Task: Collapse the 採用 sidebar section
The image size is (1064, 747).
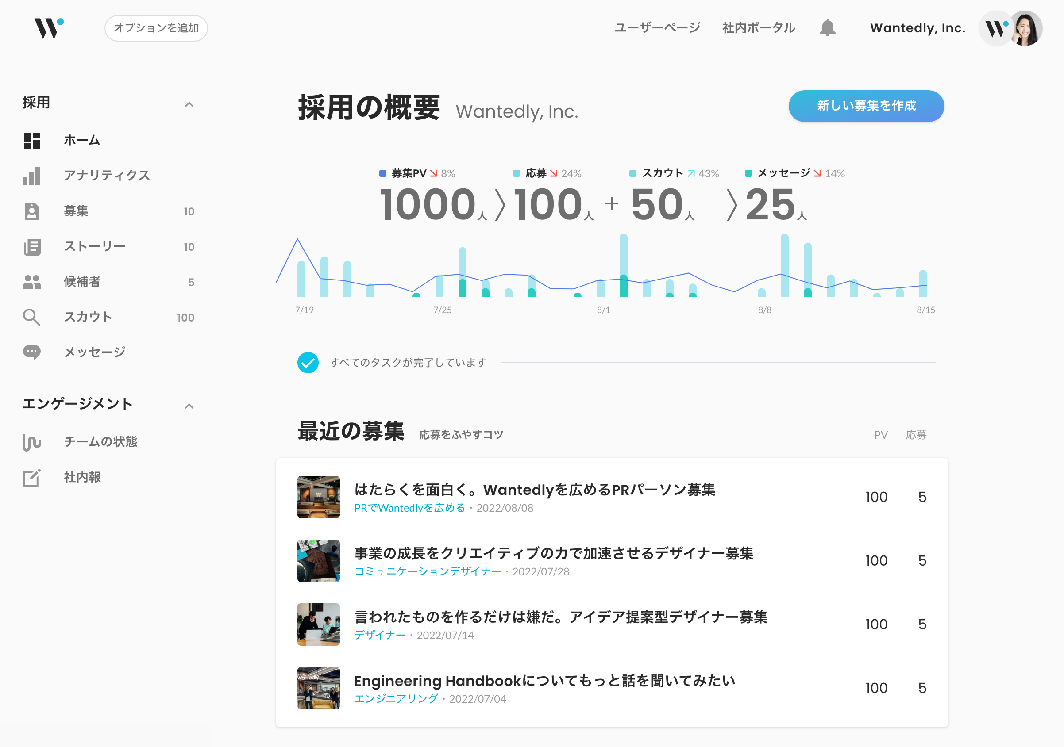Action: (x=189, y=105)
